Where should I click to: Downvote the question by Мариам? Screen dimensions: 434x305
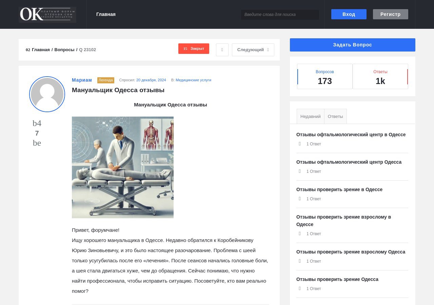click(x=37, y=143)
